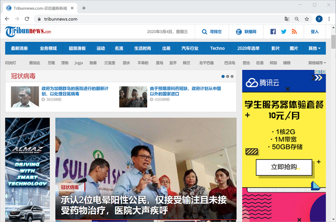Bookmark this page with the star icon

[x=307, y=19]
